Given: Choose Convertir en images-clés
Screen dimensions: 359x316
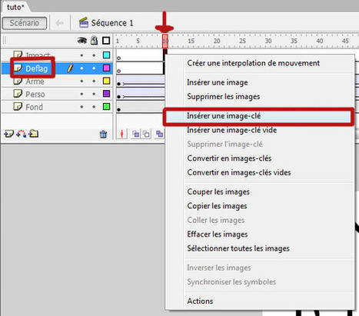Looking at the screenshot, I should pos(260,158).
